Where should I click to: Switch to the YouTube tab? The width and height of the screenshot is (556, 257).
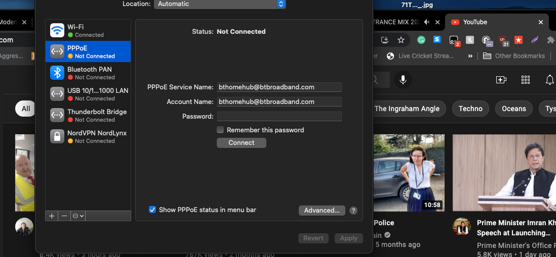pos(496,22)
